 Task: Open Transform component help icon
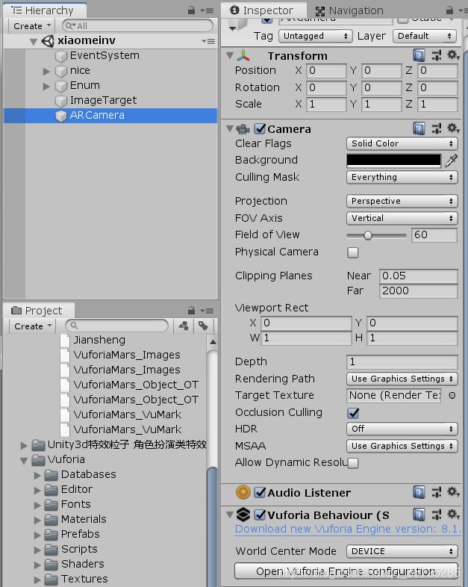pyautogui.click(x=419, y=56)
